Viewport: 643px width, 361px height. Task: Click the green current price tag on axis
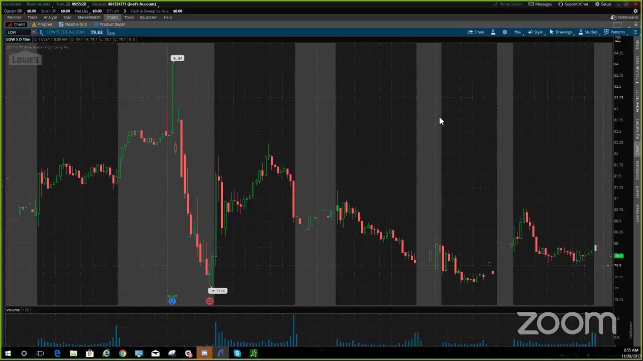[x=619, y=256]
